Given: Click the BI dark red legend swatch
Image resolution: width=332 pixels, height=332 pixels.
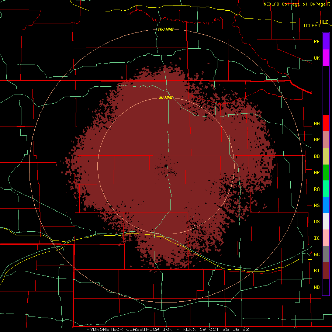Looking at the screenshot, I should pos(326,271).
